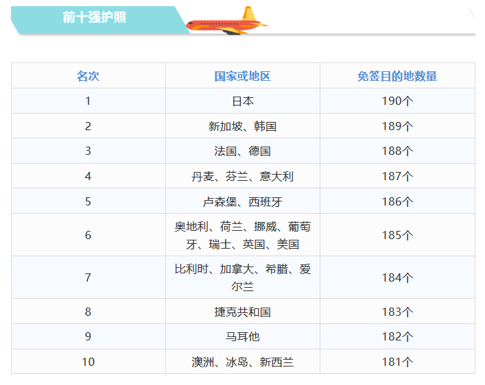Click rank number 4 in 丹麦 row
The height and width of the screenshot is (385, 485).
click(88, 177)
